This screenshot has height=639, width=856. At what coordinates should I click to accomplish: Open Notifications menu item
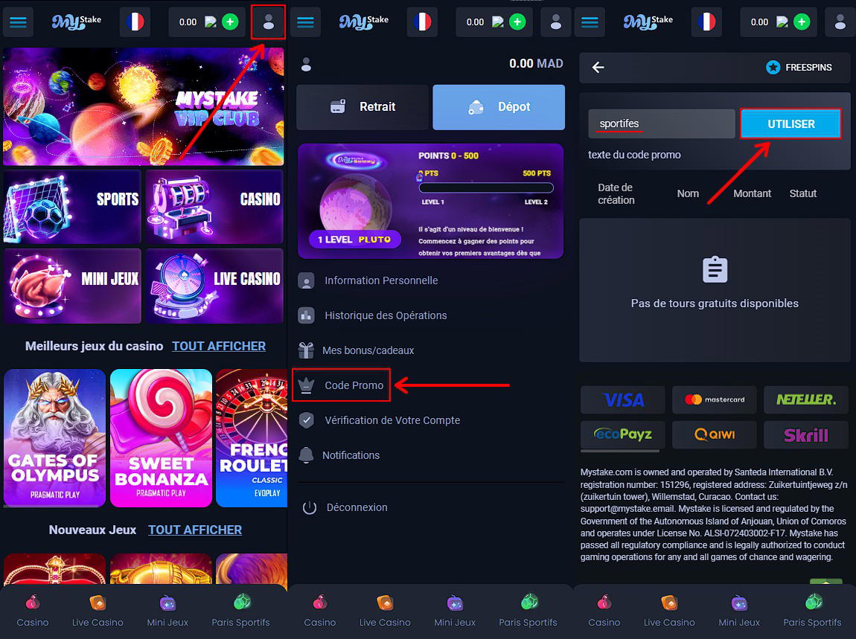tap(351, 455)
